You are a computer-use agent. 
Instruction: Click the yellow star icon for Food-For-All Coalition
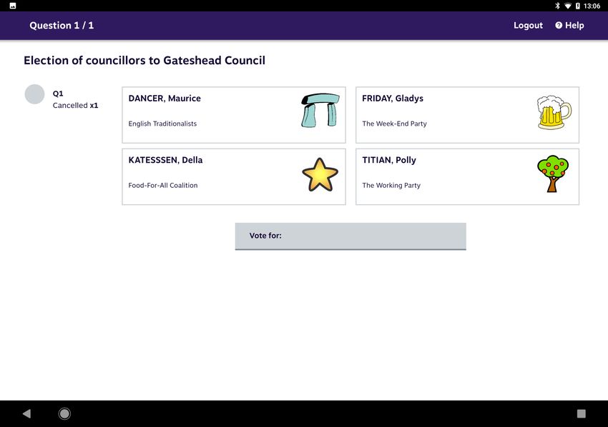[320, 175]
